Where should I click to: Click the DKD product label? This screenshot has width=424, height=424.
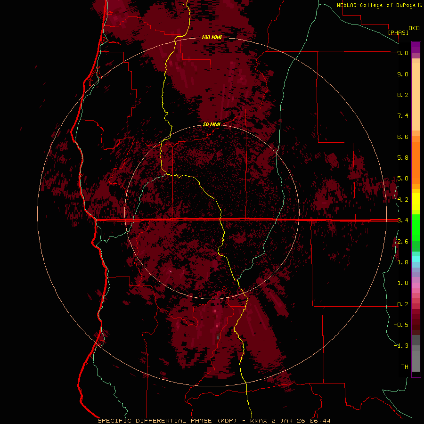click(x=414, y=28)
